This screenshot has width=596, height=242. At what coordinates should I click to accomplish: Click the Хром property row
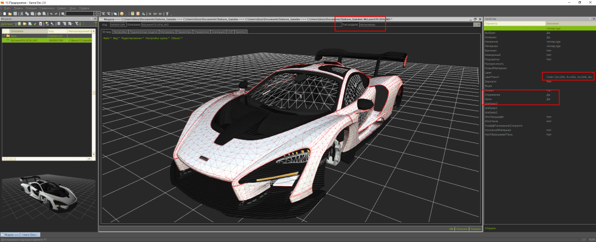click(538, 99)
